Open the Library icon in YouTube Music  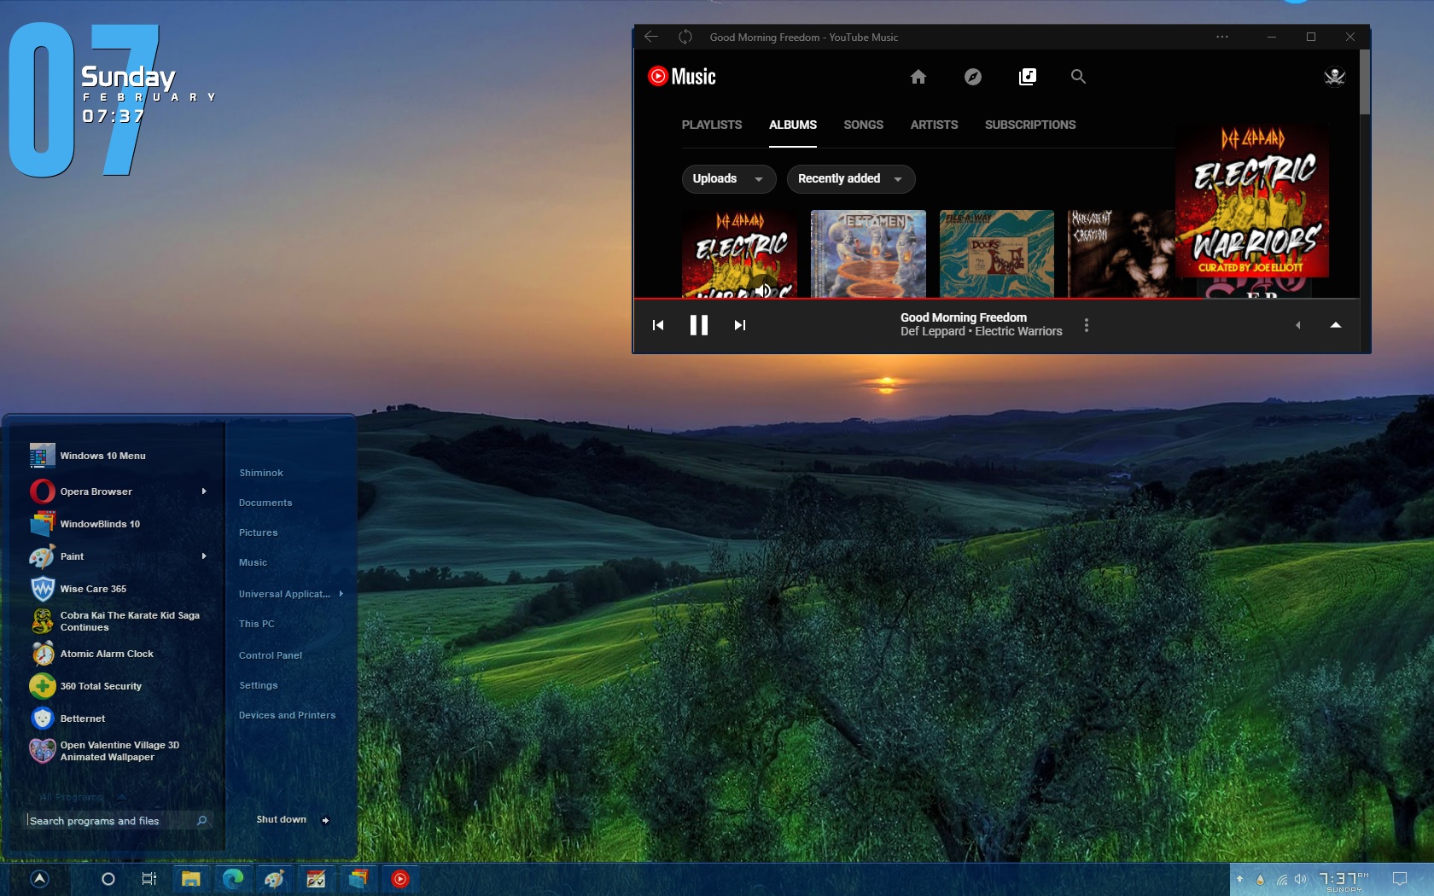pos(1028,77)
